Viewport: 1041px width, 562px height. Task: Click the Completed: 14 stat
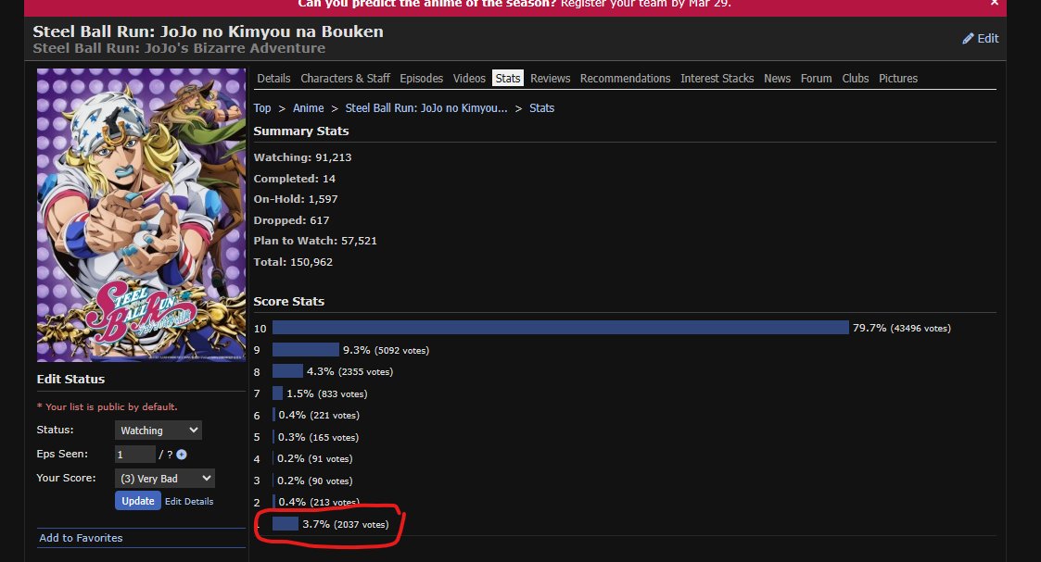pyautogui.click(x=294, y=179)
